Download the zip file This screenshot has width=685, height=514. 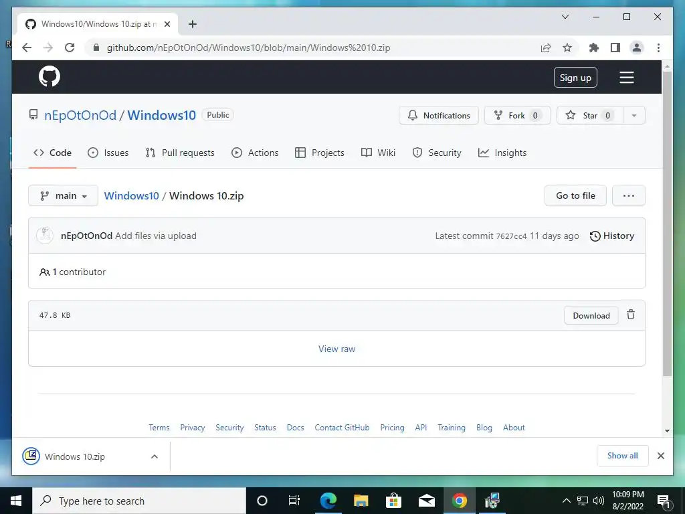coord(591,316)
